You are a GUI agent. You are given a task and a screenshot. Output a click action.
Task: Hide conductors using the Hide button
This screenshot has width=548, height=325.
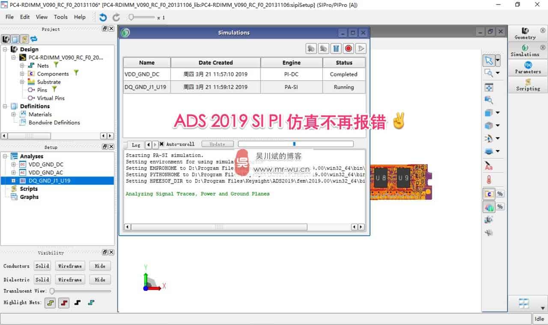(100, 266)
